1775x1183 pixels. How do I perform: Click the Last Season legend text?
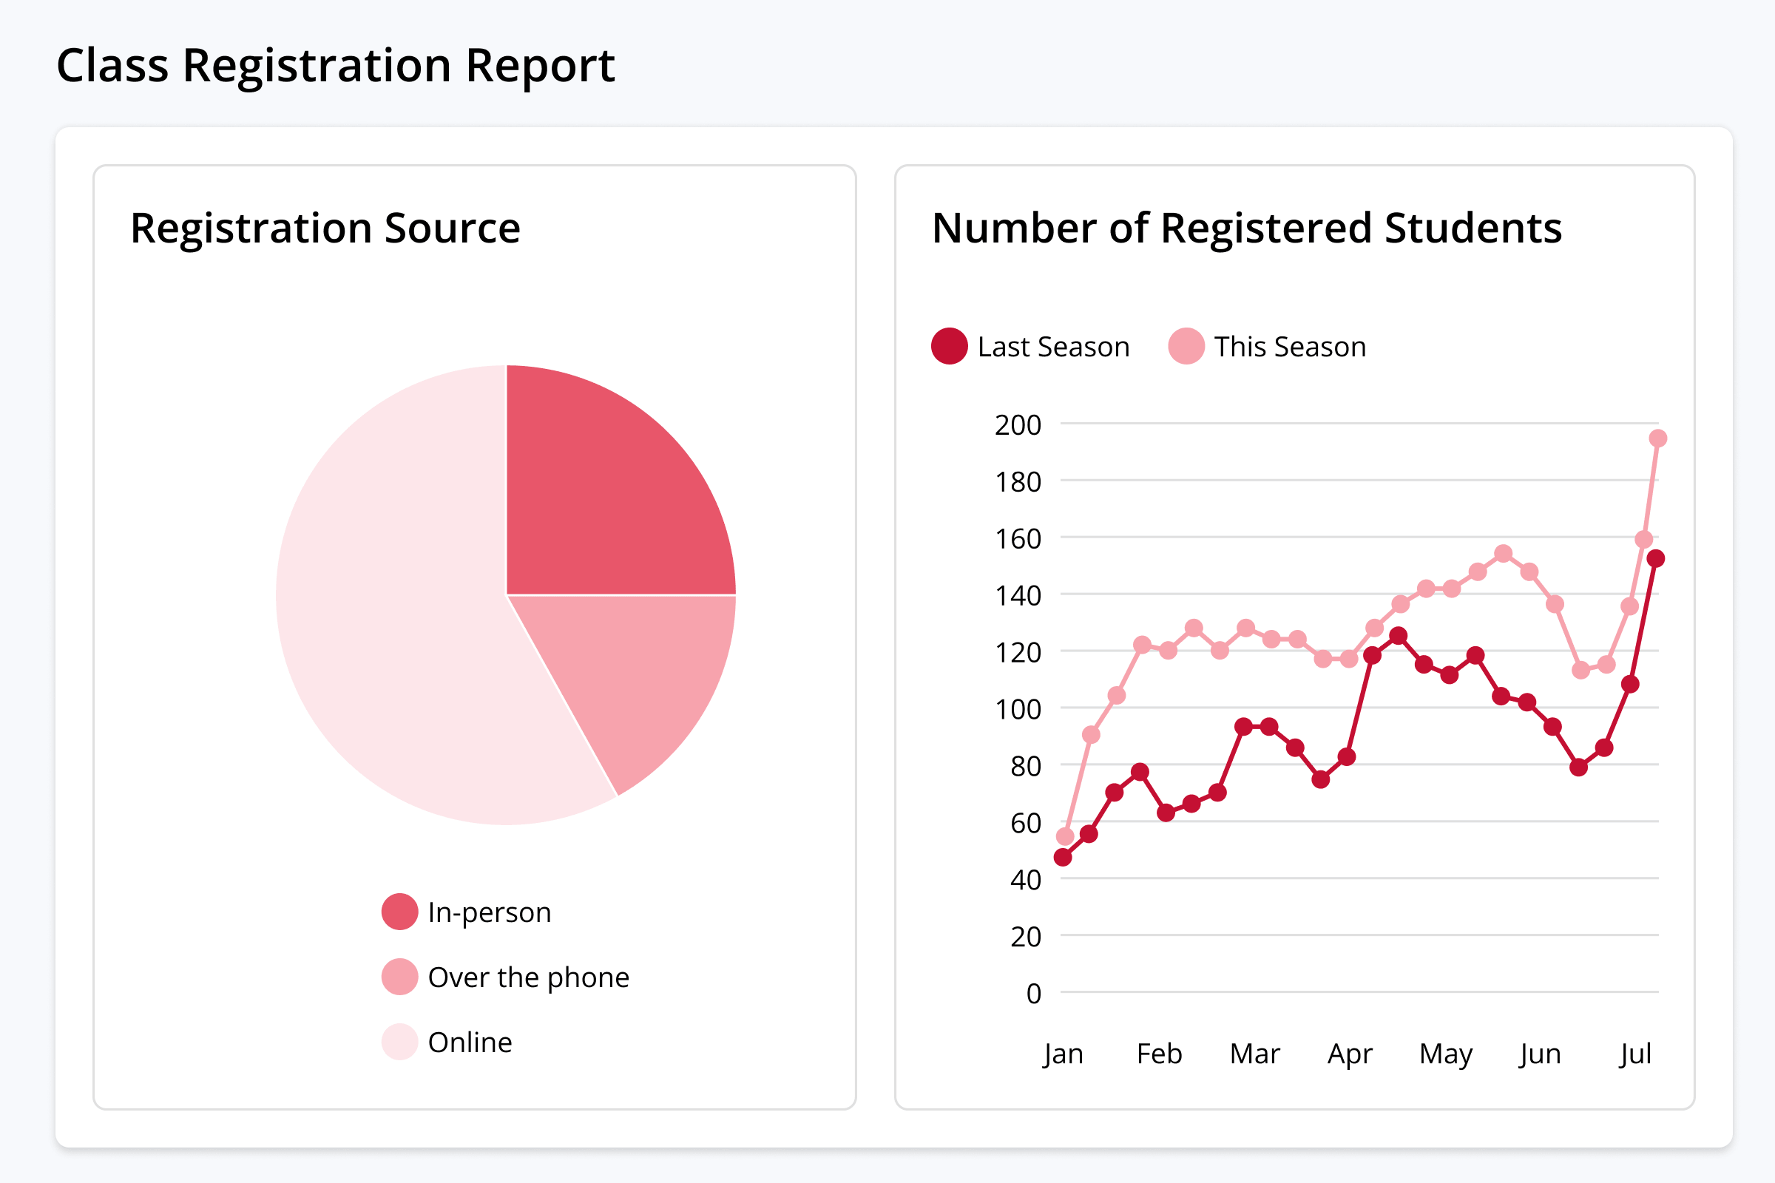(x=1053, y=347)
